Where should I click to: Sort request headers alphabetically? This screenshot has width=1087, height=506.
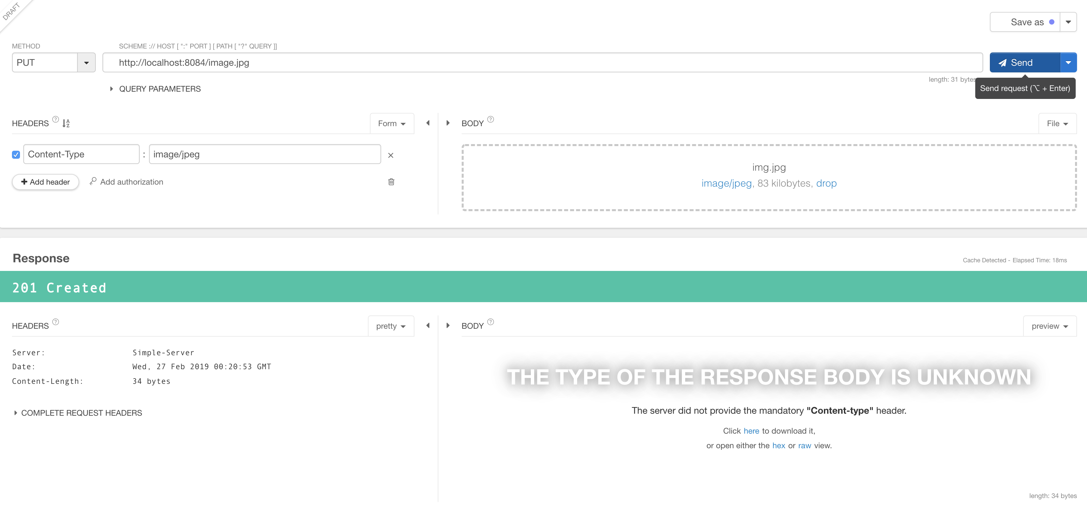[x=66, y=123]
